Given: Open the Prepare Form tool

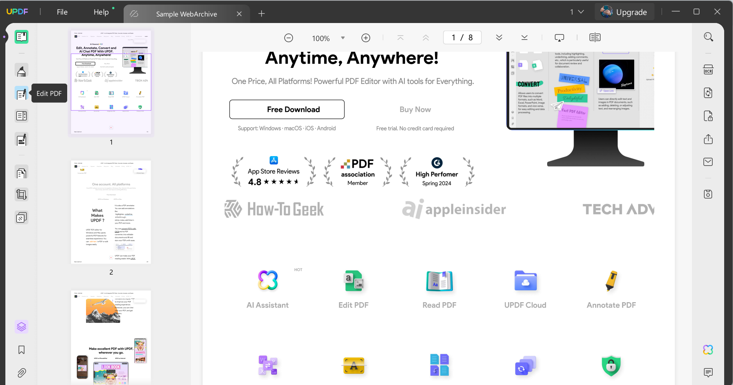Looking at the screenshot, I should [x=22, y=116].
